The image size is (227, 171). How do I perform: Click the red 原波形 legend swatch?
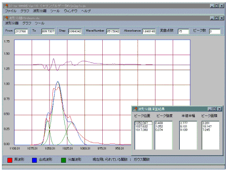coord(10,160)
